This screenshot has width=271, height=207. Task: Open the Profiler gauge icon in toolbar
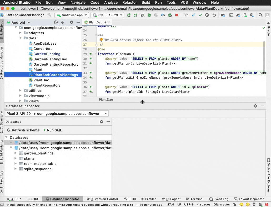coord(163,15)
